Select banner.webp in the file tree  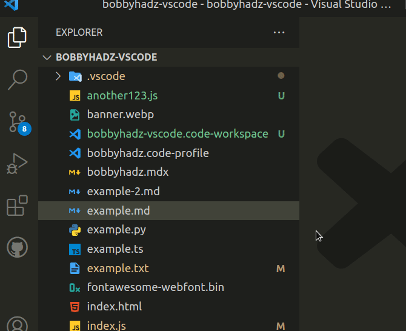[120, 115]
